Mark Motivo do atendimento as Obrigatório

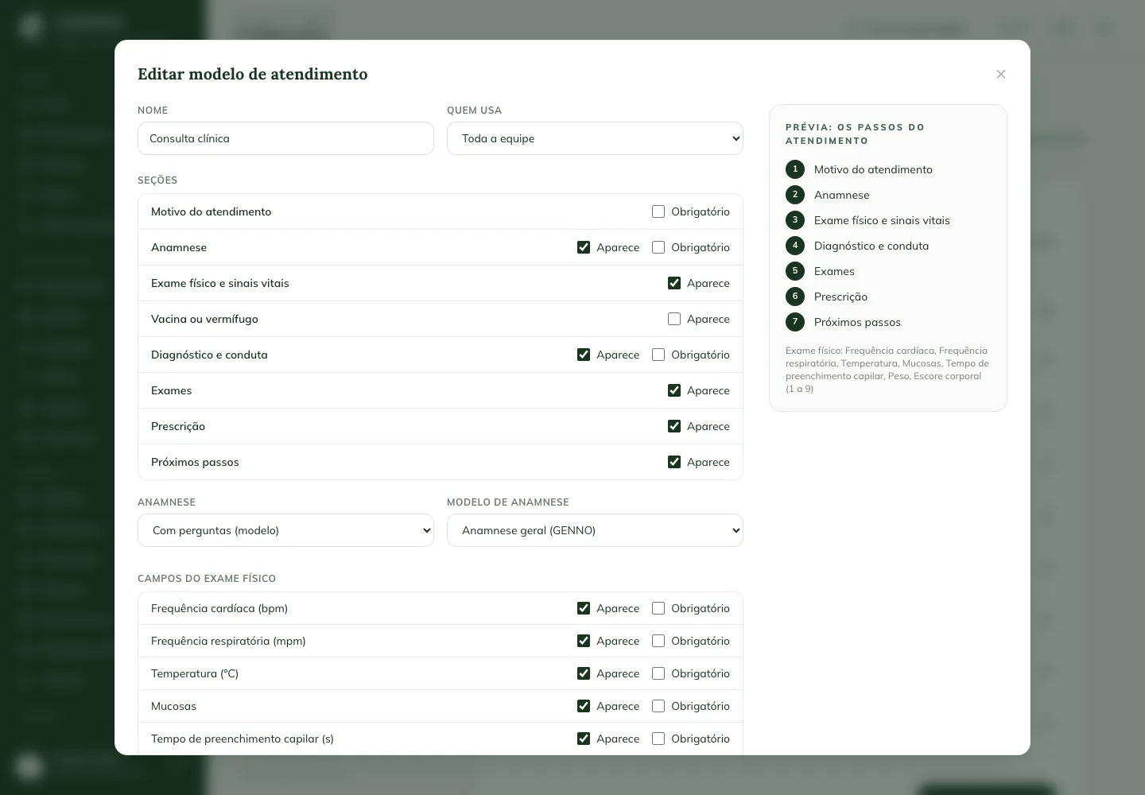click(658, 211)
